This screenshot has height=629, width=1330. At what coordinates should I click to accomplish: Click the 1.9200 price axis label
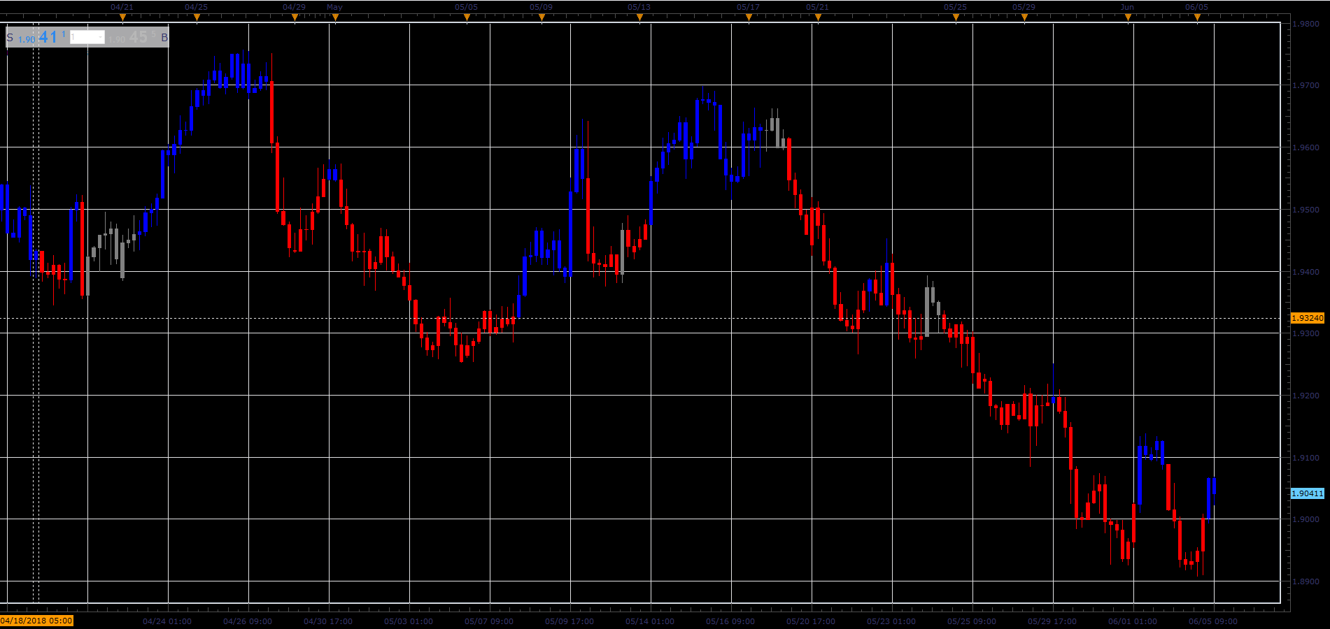pyautogui.click(x=1306, y=396)
